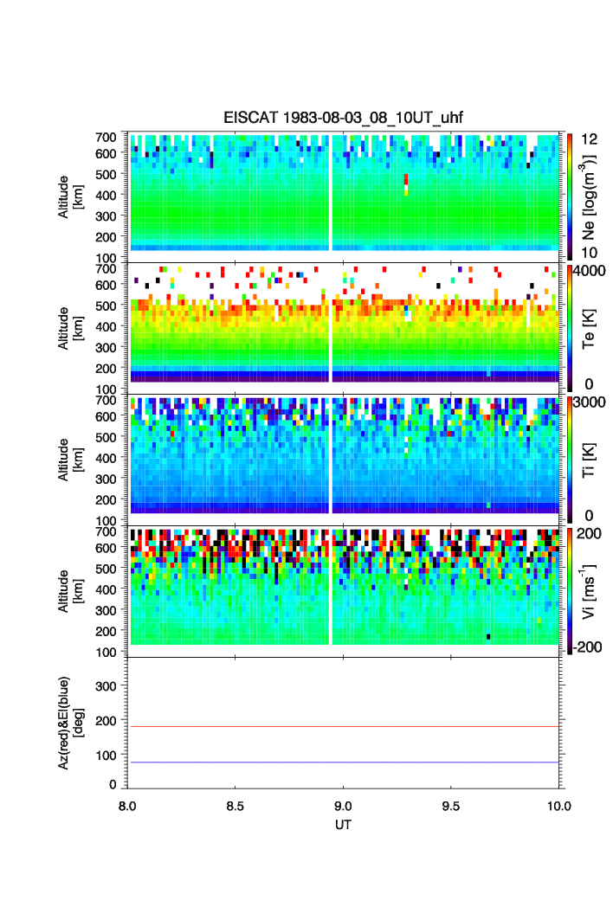Select the 9.5 tick label on UT axis

click(451, 805)
